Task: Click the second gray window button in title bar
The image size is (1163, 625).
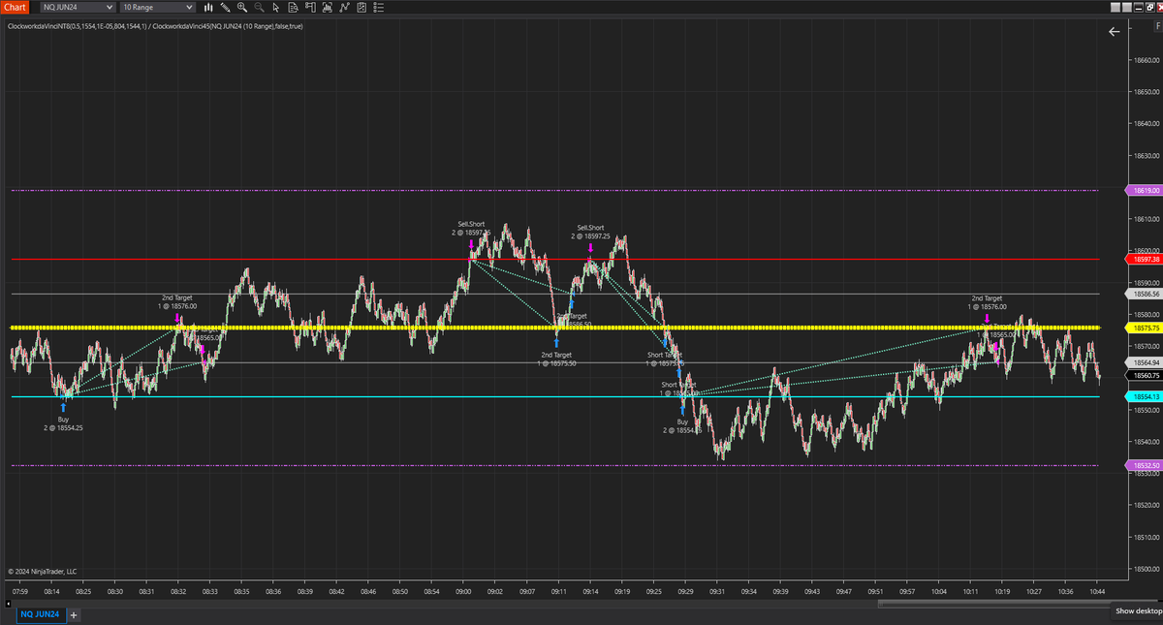Action: [1129, 7]
